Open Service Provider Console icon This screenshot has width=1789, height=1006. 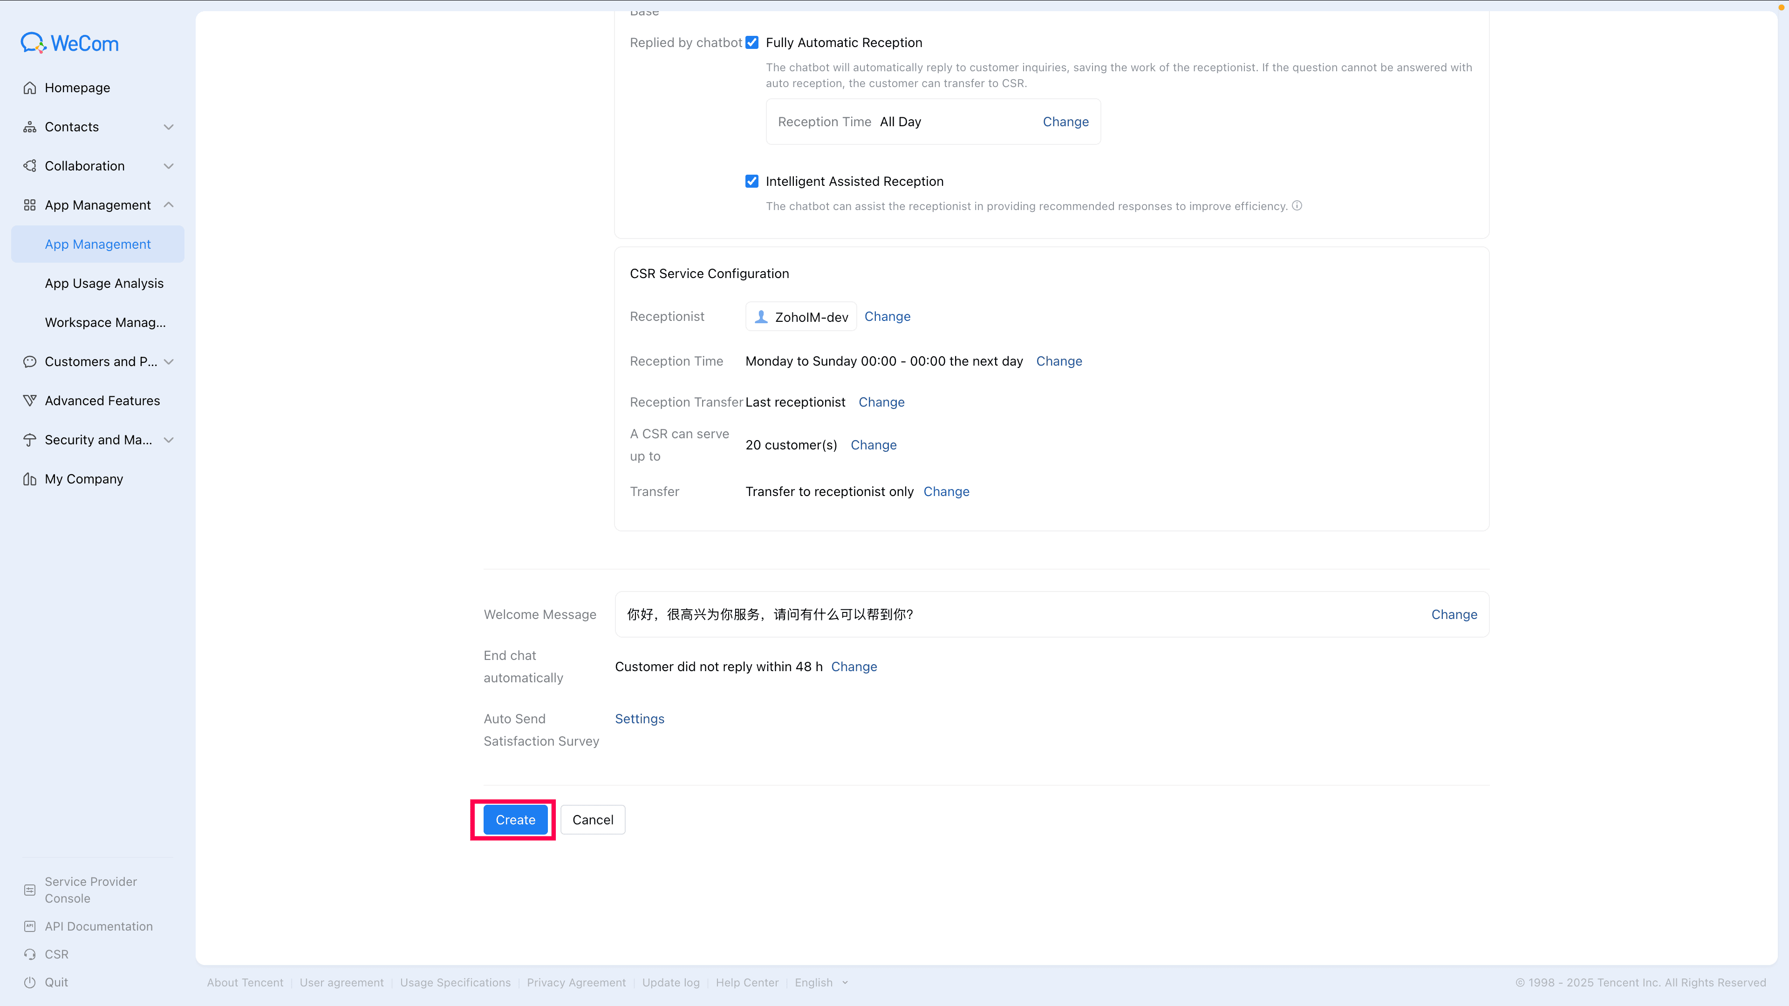tap(30, 890)
